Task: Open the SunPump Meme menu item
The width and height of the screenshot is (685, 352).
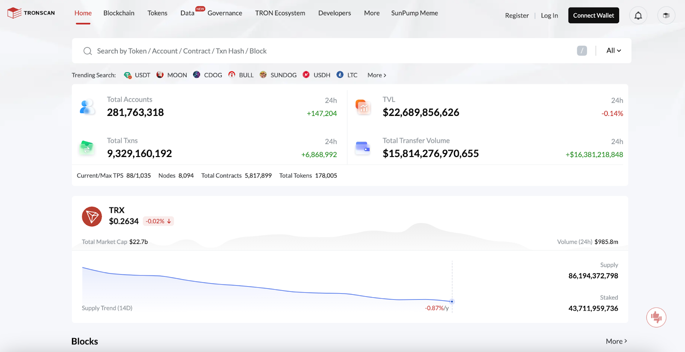Action: coord(414,13)
